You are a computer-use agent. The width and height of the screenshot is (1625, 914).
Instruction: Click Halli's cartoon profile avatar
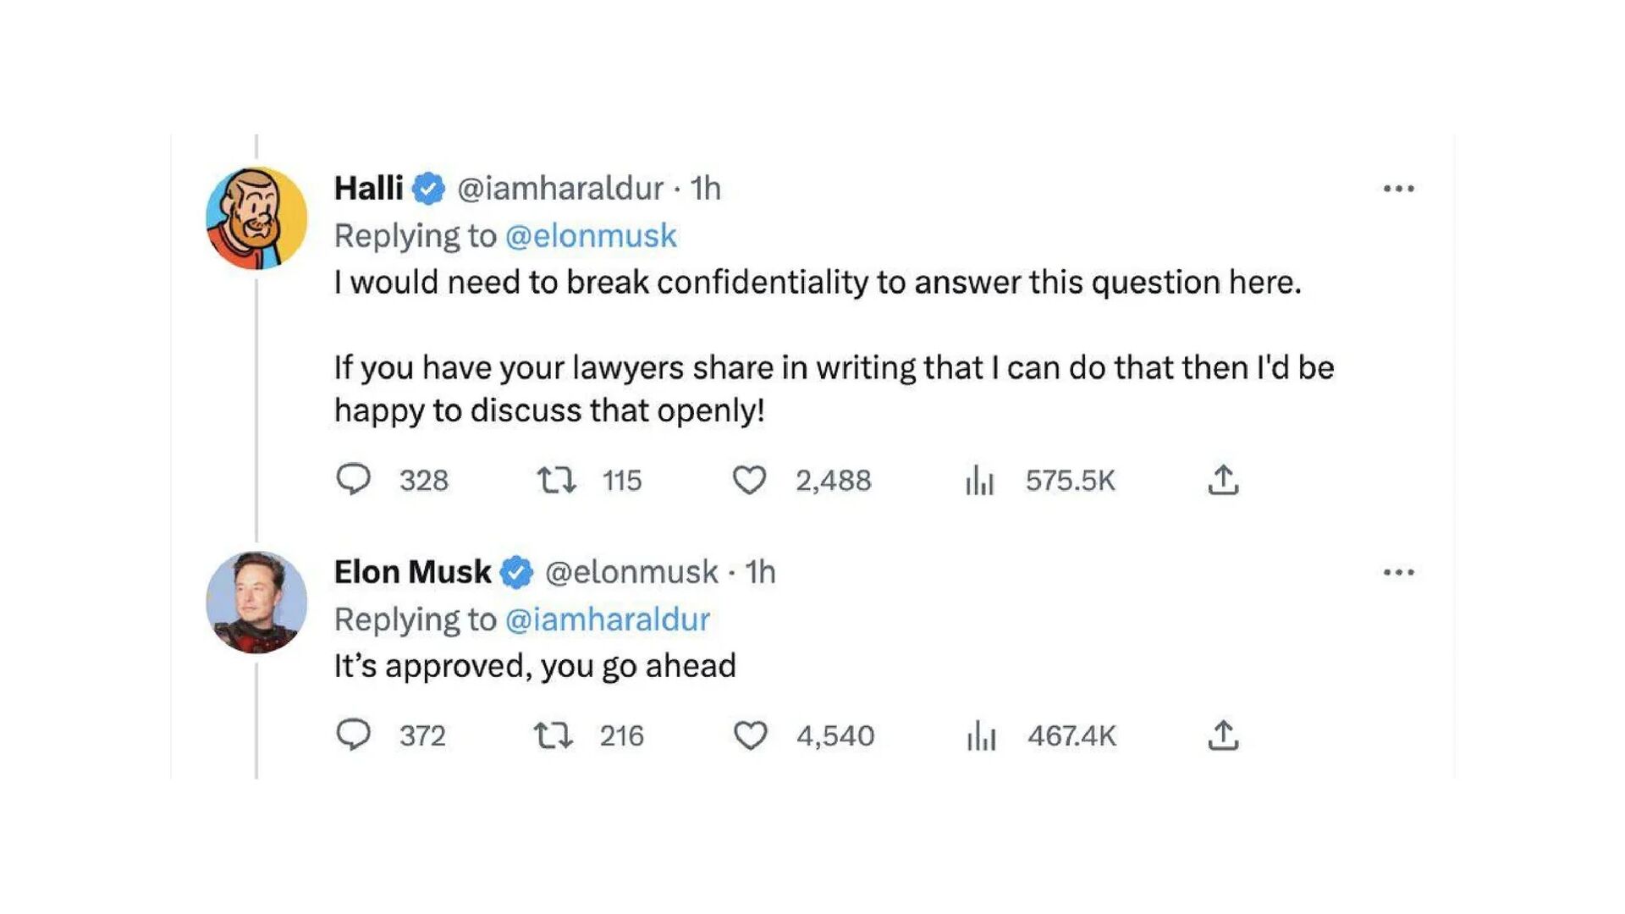tap(256, 218)
